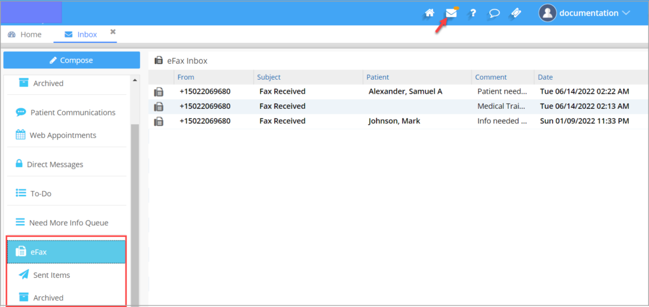Sort by From column header
The height and width of the screenshot is (307, 649).
(x=186, y=77)
